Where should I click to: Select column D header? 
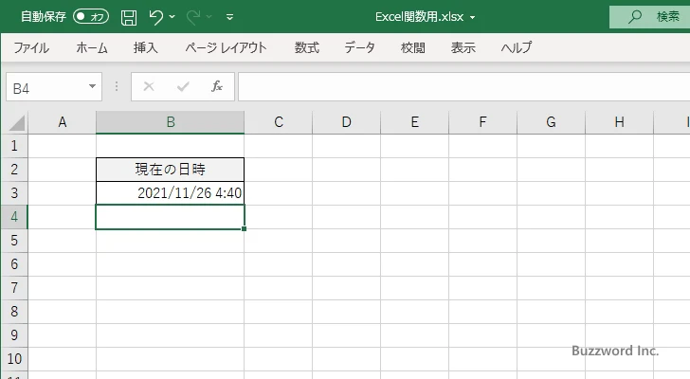347,122
